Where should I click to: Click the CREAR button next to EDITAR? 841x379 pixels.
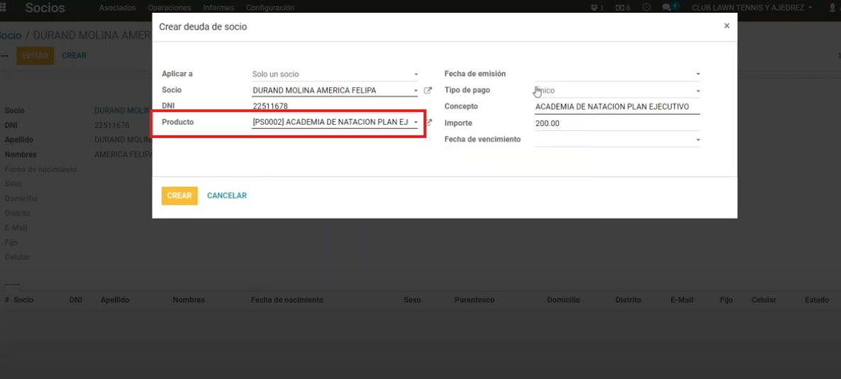click(74, 56)
